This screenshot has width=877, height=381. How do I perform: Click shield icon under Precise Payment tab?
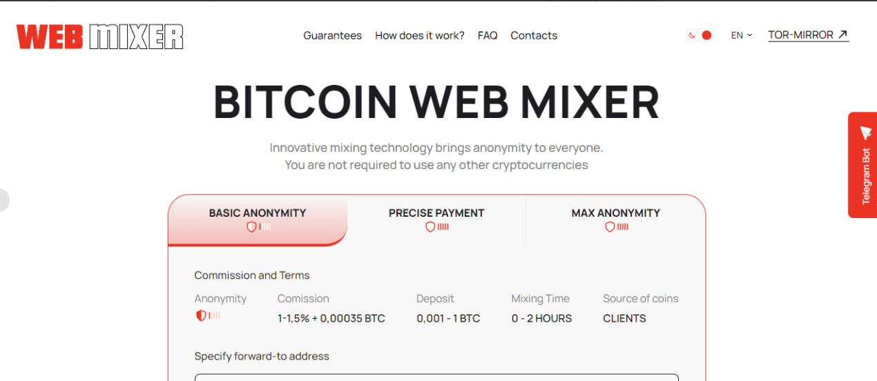coord(430,226)
